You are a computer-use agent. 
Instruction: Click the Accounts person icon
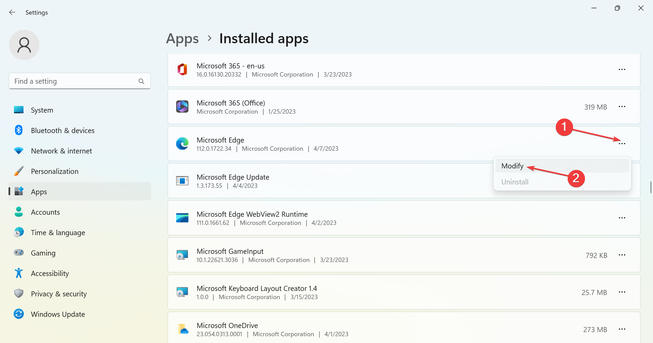(x=19, y=212)
